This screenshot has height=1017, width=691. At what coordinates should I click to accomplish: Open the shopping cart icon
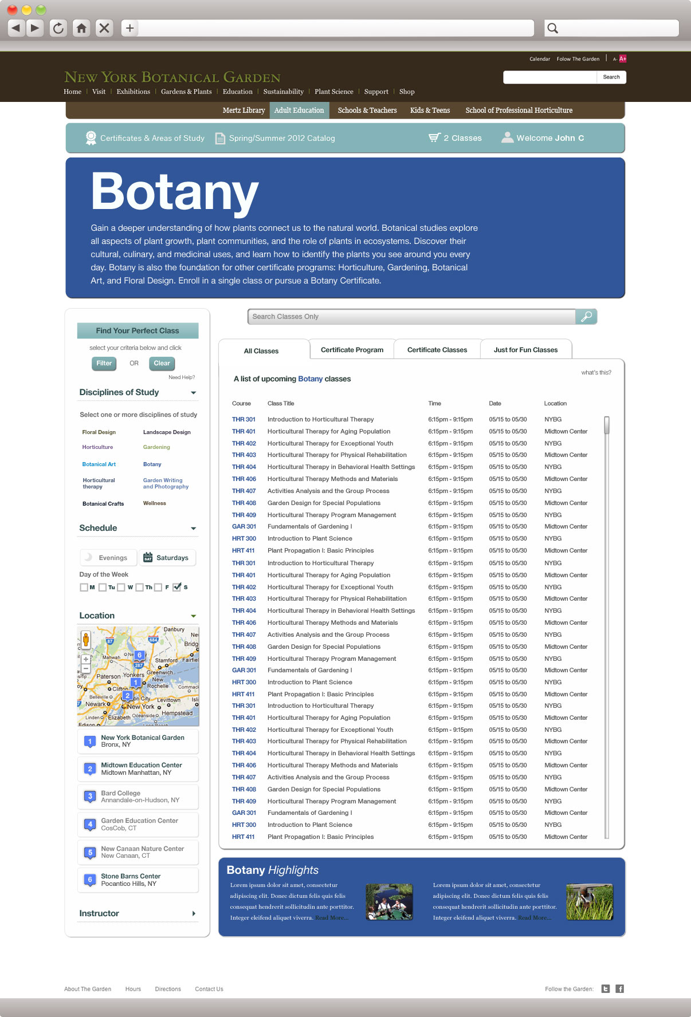pos(434,137)
